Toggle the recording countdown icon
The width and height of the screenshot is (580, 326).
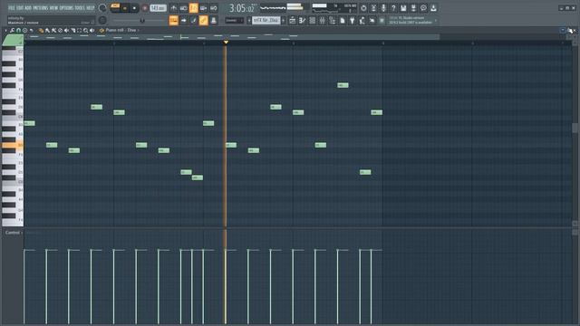(x=193, y=8)
